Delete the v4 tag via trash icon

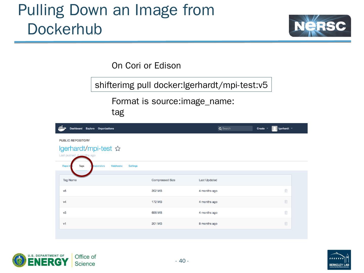coord(286,202)
